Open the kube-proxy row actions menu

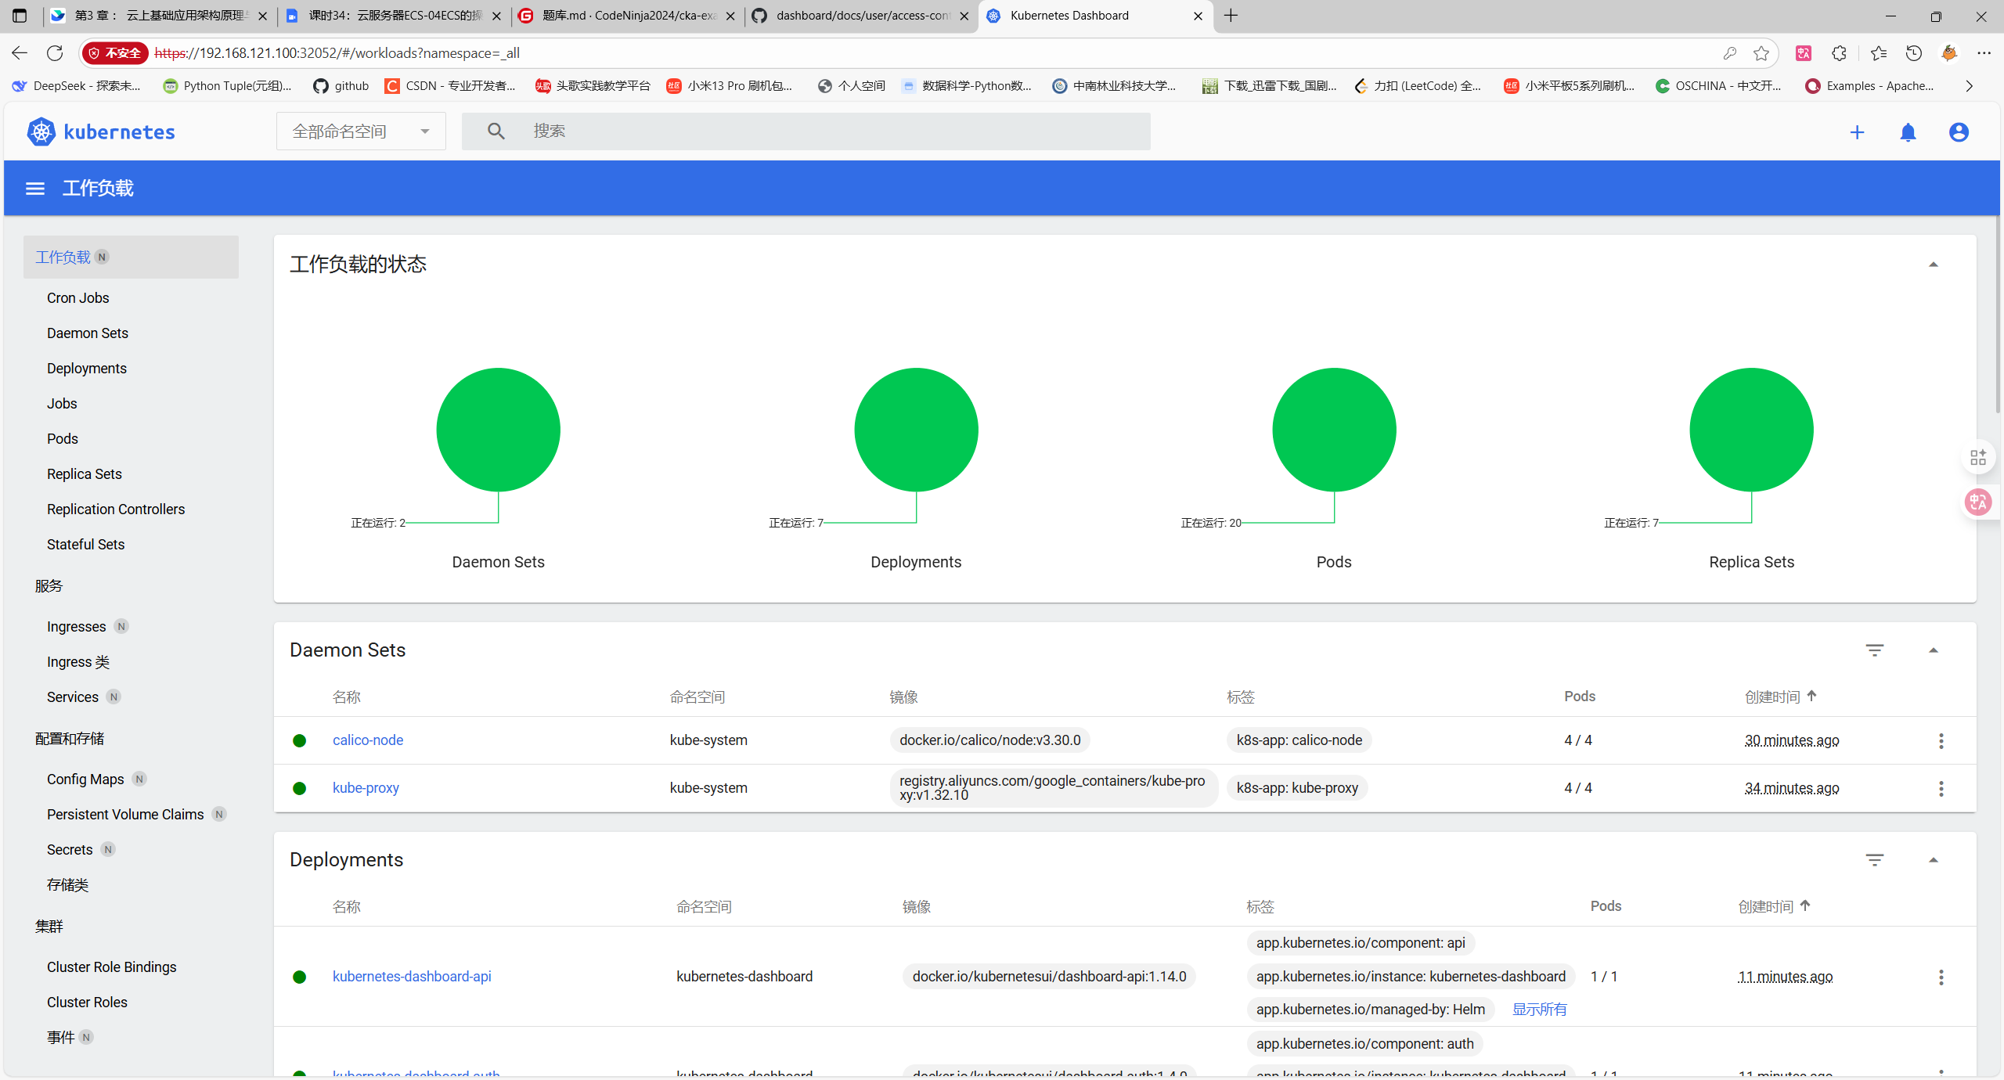coord(1941,788)
